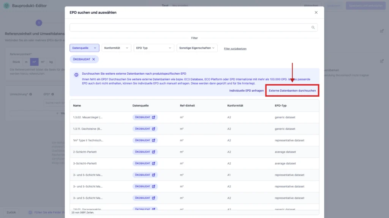Viewport: 389px width, 218px height.
Task: Click the Name column header
Action: point(77,105)
